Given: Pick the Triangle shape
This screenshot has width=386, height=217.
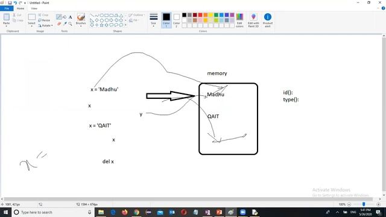Looking at the screenshot, I should [x=121, y=16].
